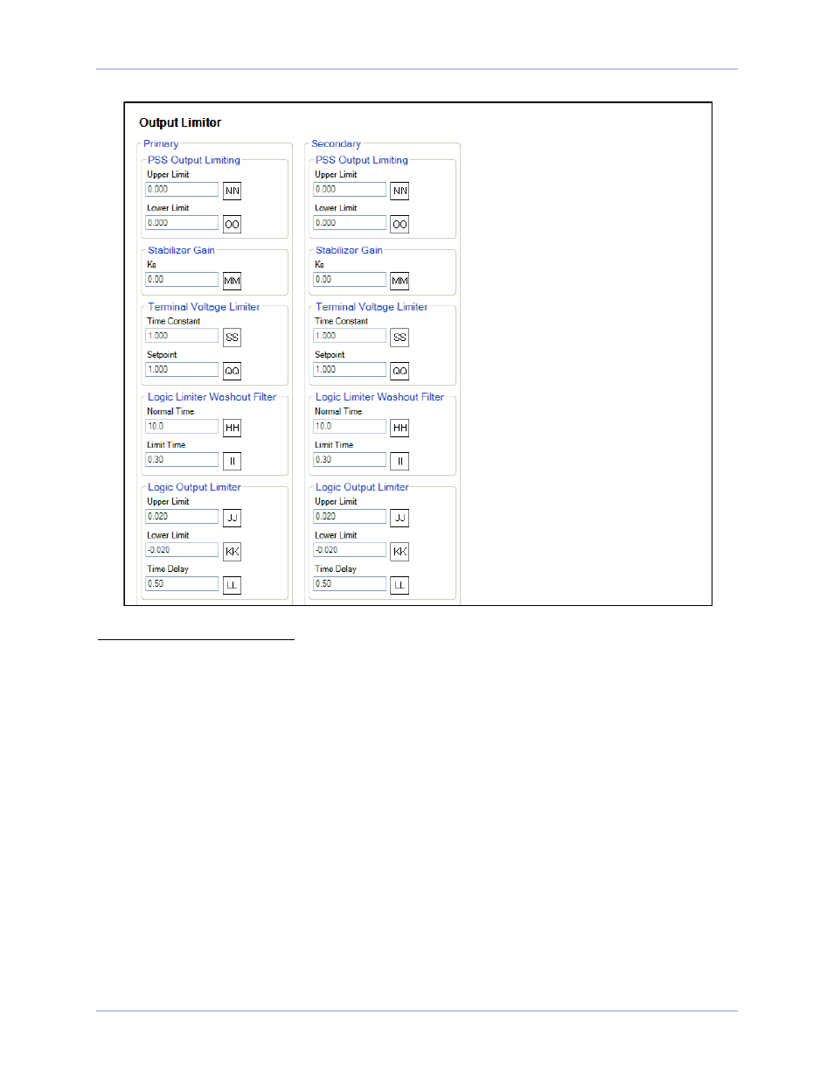
Task: Click the Output Limiter heading
Action: point(180,122)
